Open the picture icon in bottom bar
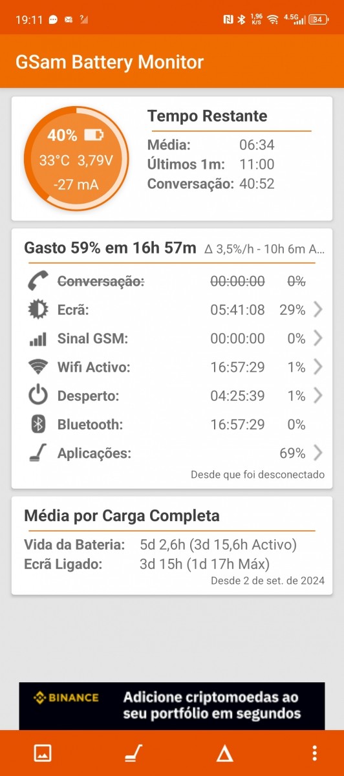This screenshot has height=776, width=344. coord(43,753)
